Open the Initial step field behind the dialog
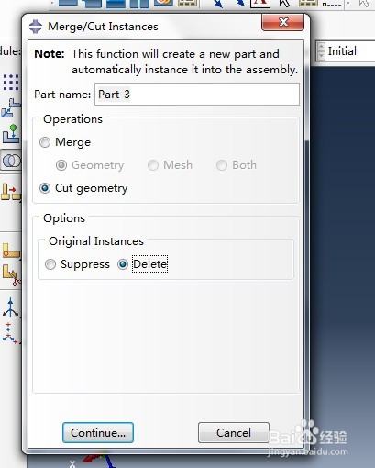Screen dimensions: 375x468 351,51
